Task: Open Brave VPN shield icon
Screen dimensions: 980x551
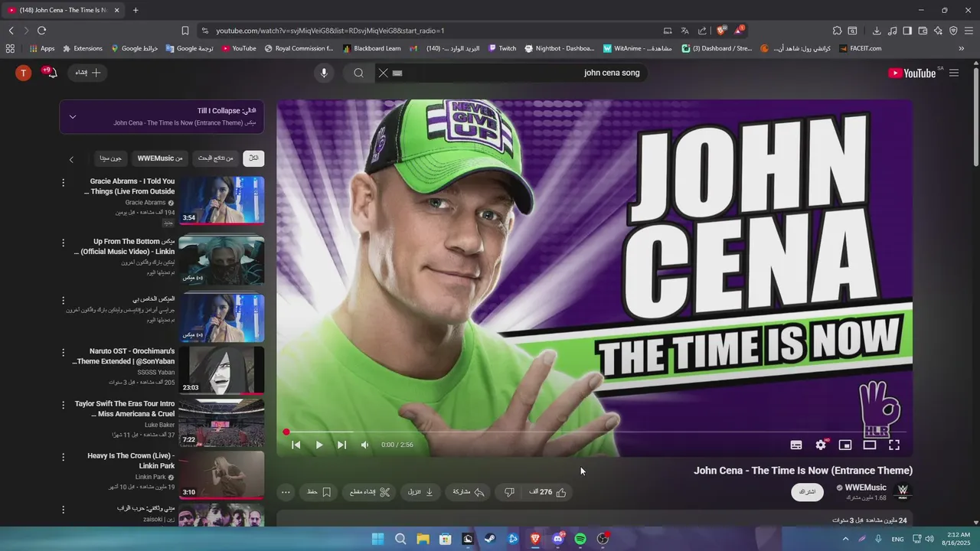Action: (x=953, y=31)
